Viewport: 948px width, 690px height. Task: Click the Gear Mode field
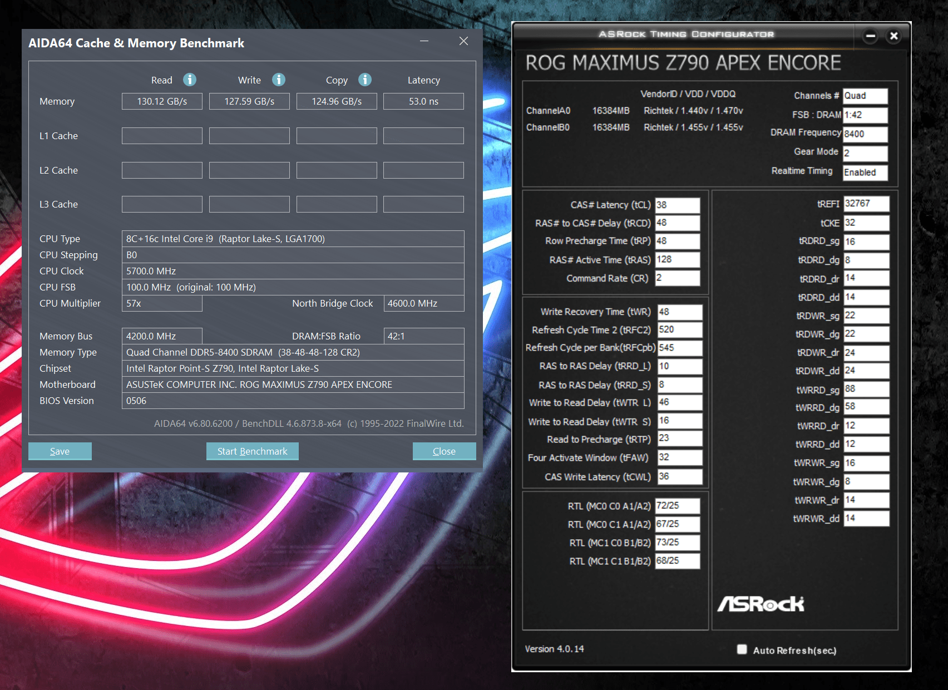tap(865, 152)
